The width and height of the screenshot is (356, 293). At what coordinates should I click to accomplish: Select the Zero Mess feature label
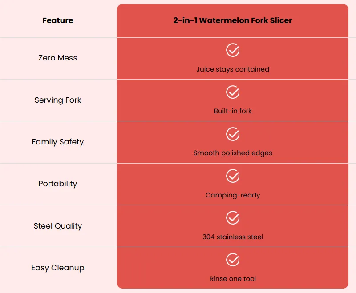pyautogui.click(x=58, y=58)
